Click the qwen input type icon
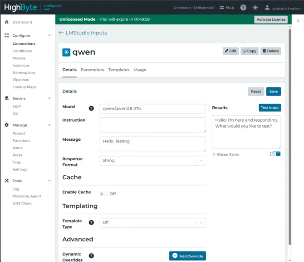 [66, 52]
